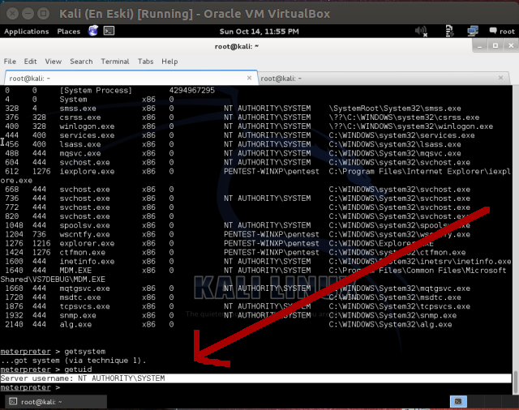Open the Places menu

click(68, 32)
